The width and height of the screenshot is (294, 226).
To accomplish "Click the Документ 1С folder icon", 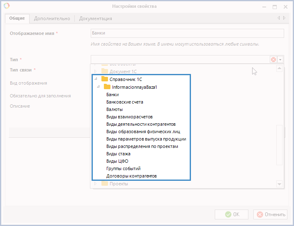I will (x=105, y=71).
